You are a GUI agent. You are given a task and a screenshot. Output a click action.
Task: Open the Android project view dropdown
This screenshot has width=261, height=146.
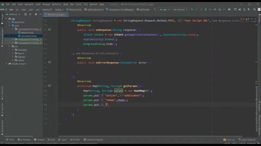(x=13, y=15)
